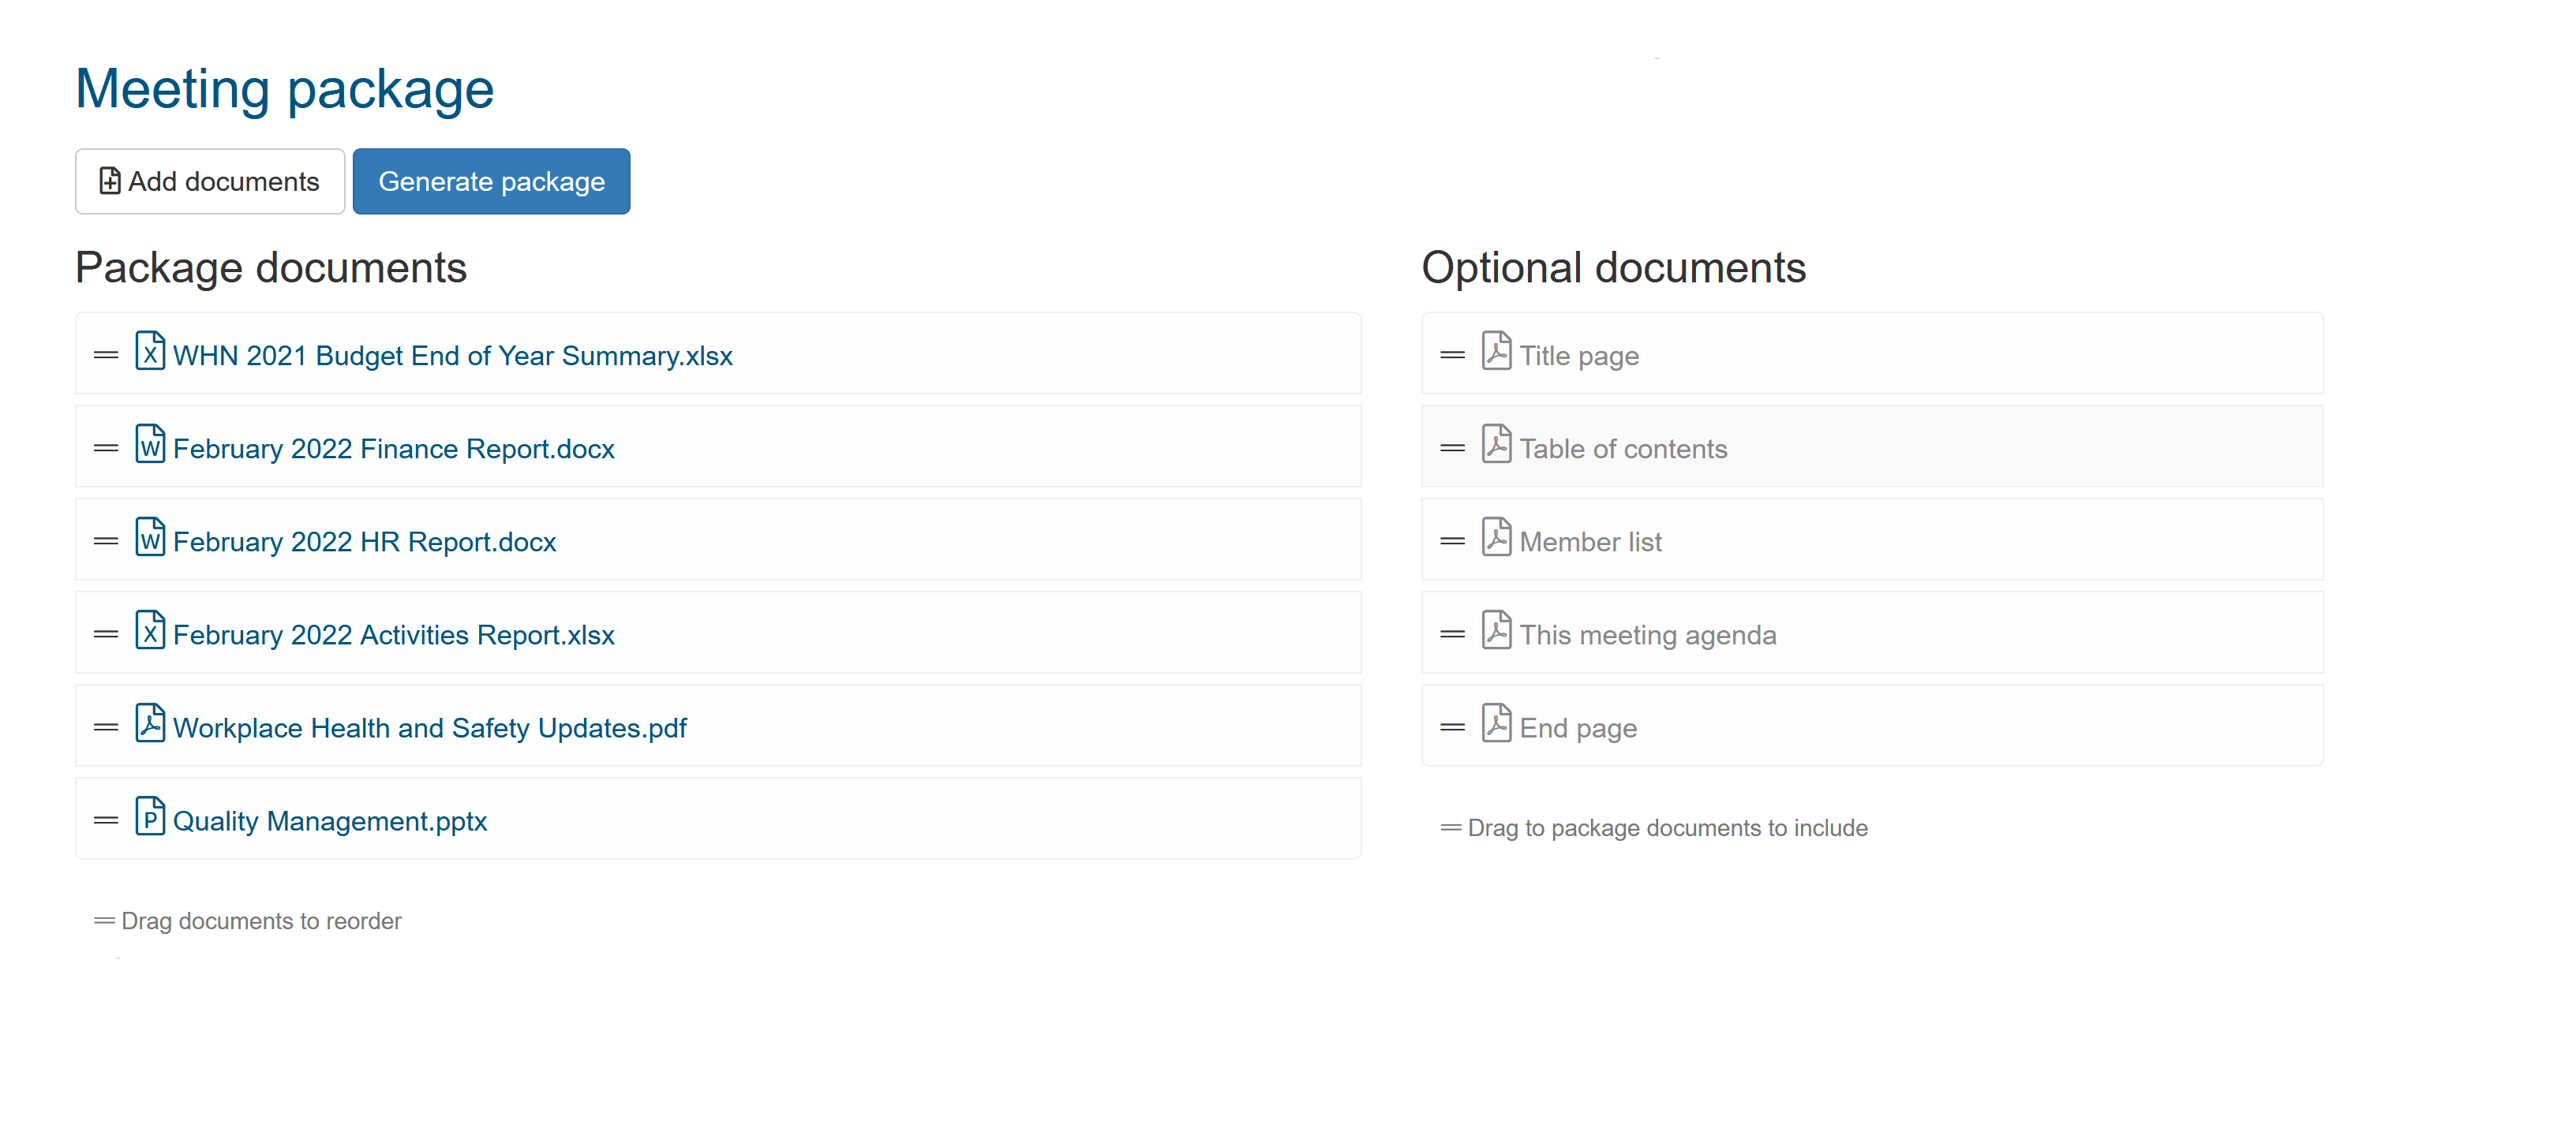2576x1139 pixels.
Task: Expand This meeting agenda optional document
Action: click(x=1648, y=633)
